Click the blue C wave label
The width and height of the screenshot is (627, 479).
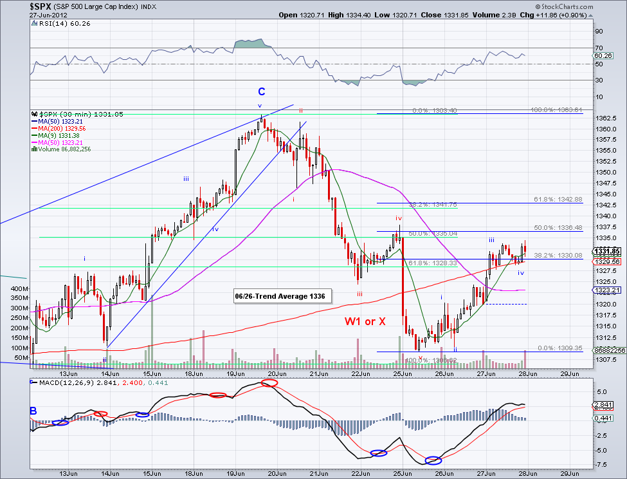pyautogui.click(x=262, y=91)
